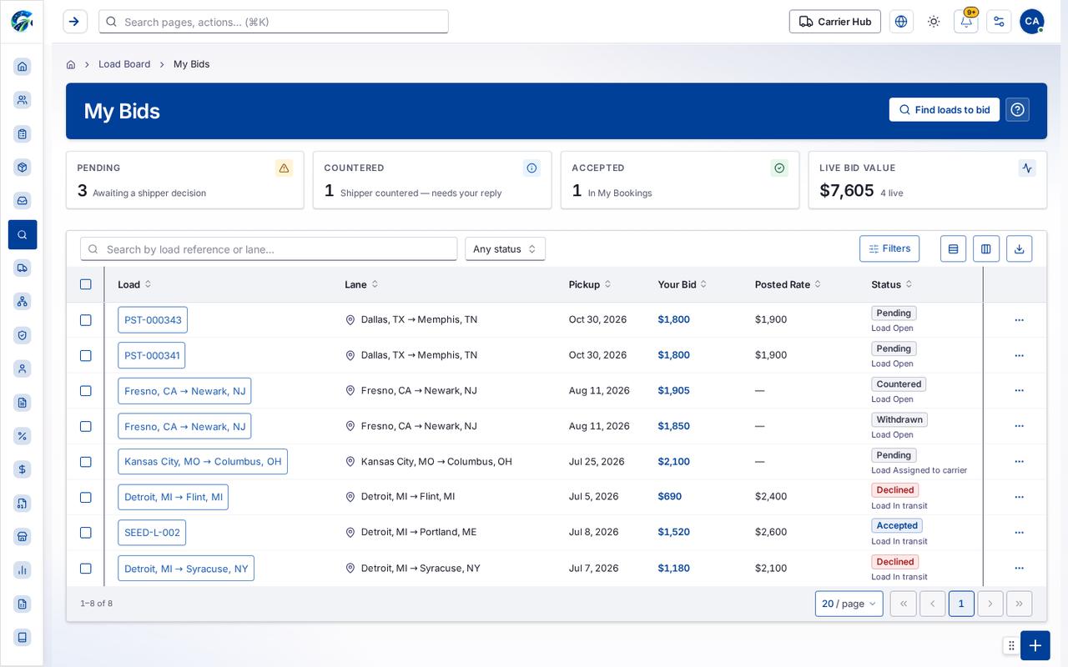
Task: Select the Kansas City to Columbus row checkbox
Action: pos(85,462)
